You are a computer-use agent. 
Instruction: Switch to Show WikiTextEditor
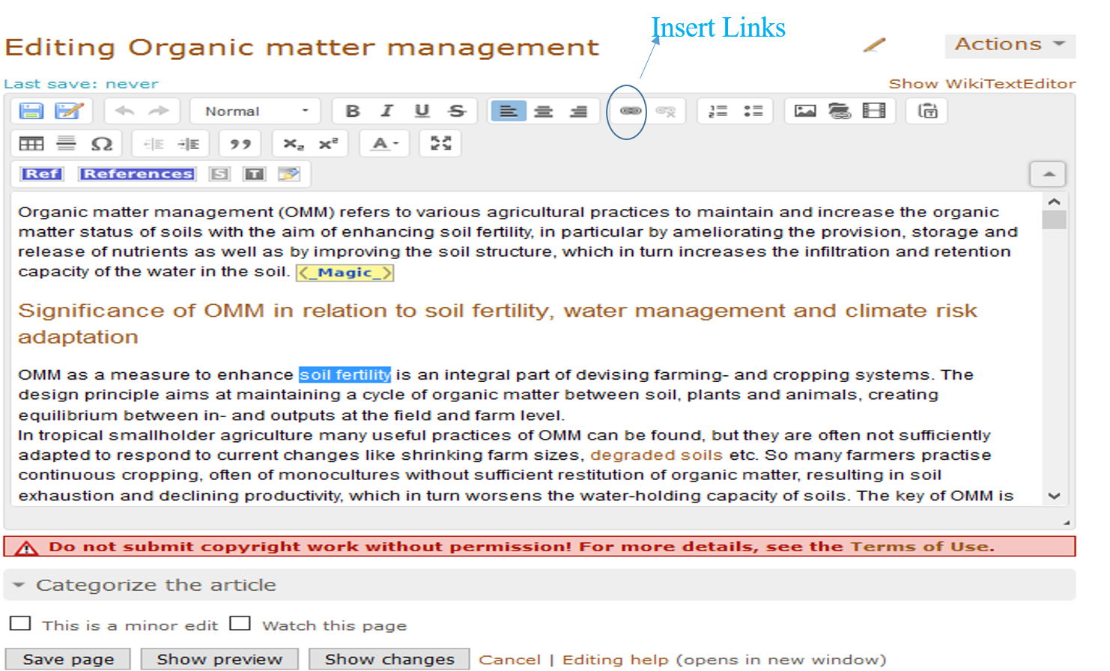coord(981,84)
